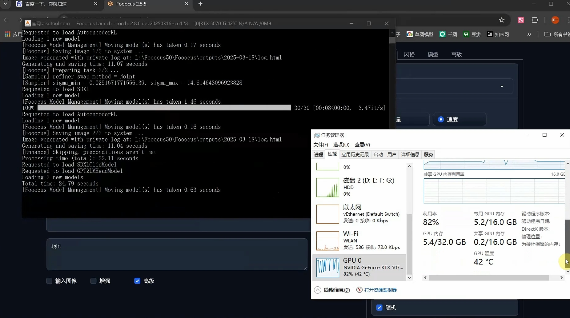Close the Fooocus 2.5.5 browser tab
The image size is (570, 318).
187,4
